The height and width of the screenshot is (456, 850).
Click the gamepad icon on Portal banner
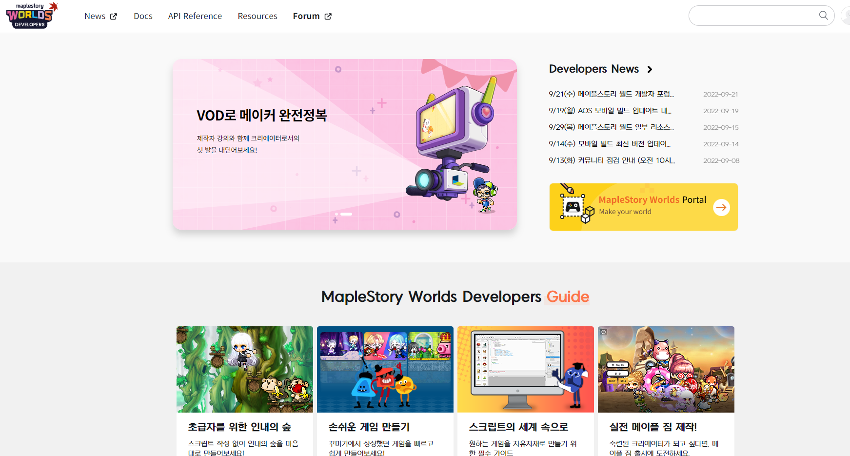click(x=573, y=206)
